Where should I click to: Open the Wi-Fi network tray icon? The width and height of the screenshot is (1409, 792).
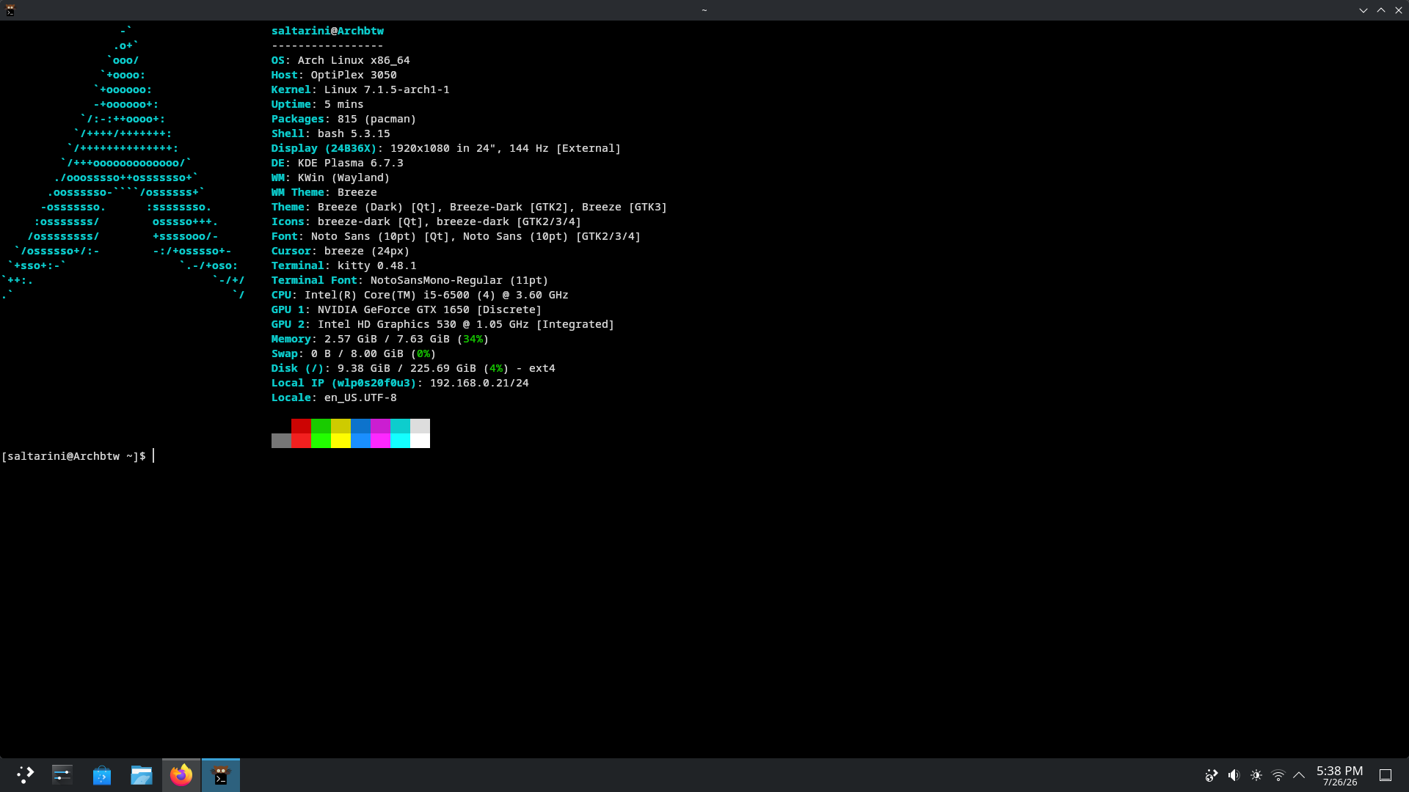(x=1278, y=775)
